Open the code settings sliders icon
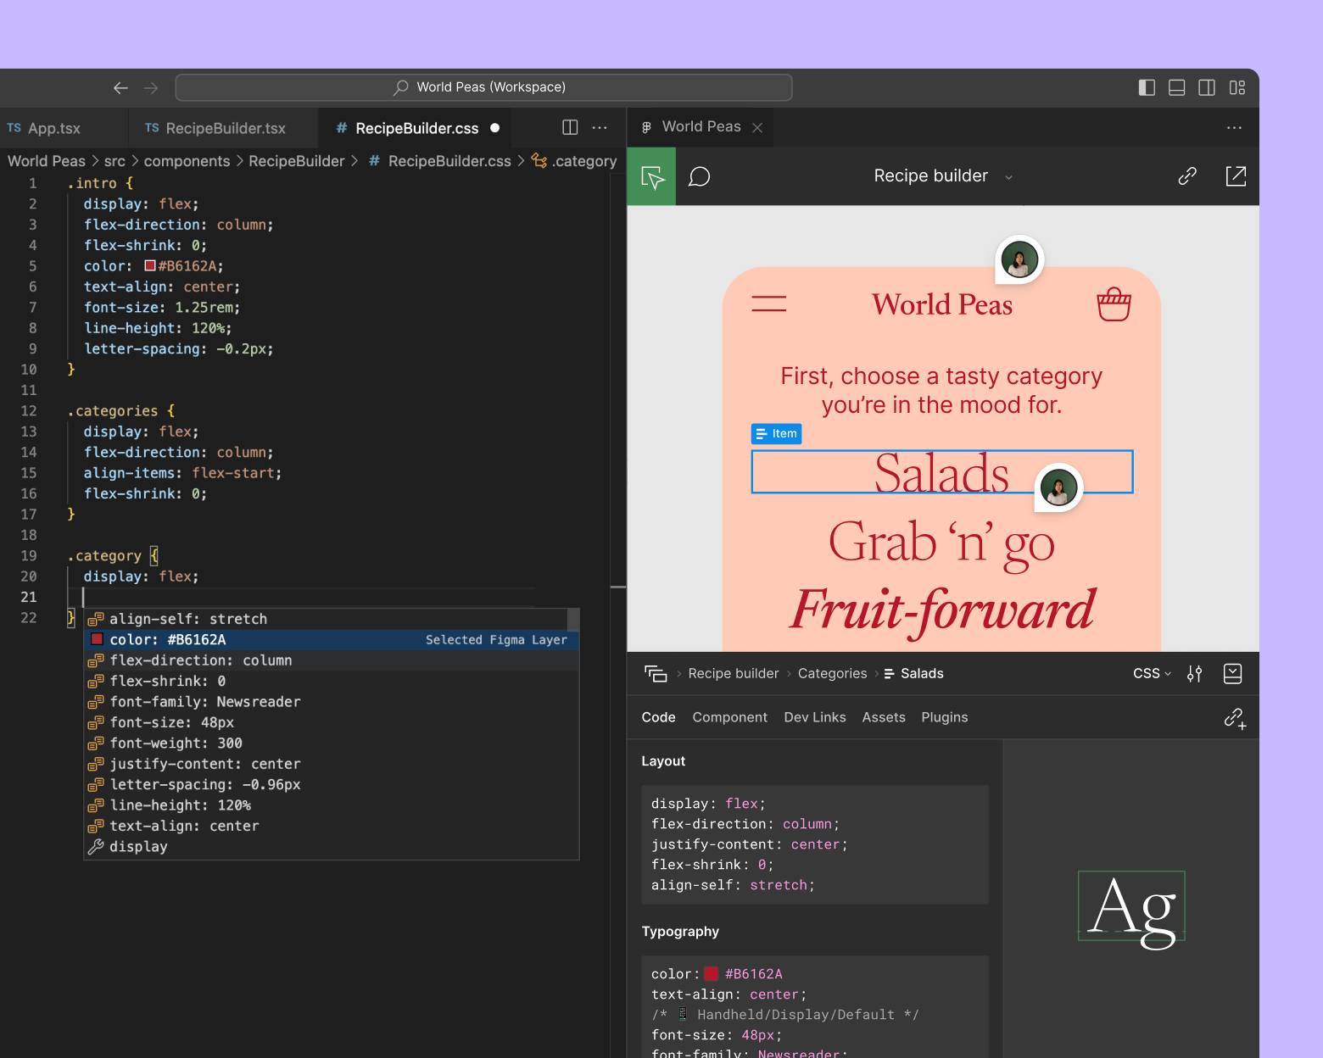1323x1058 pixels. 1194,673
